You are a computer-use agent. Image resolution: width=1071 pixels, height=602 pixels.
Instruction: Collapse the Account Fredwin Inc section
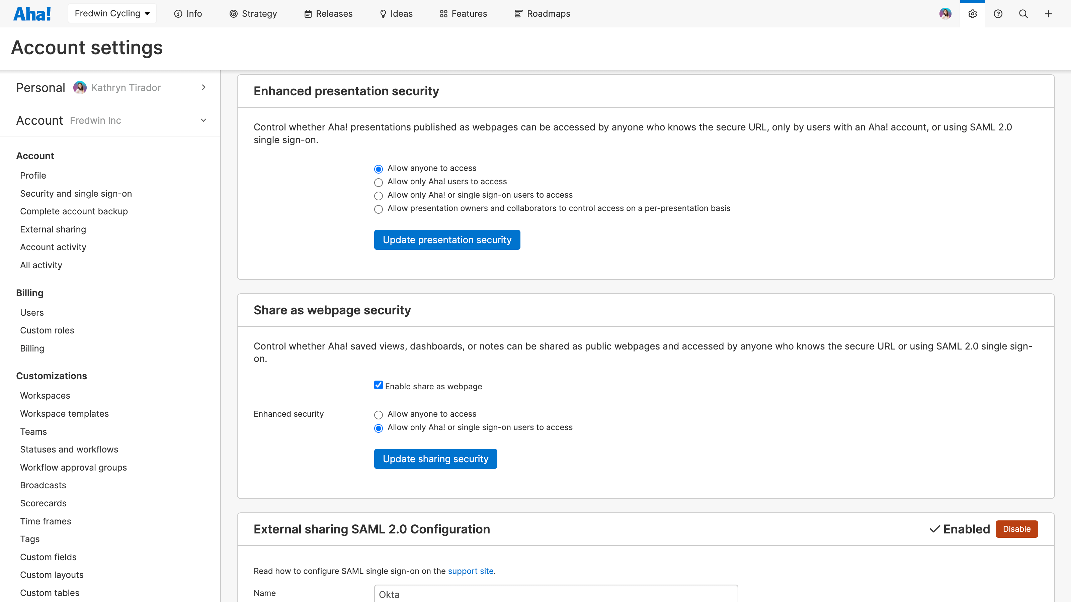pyautogui.click(x=203, y=120)
